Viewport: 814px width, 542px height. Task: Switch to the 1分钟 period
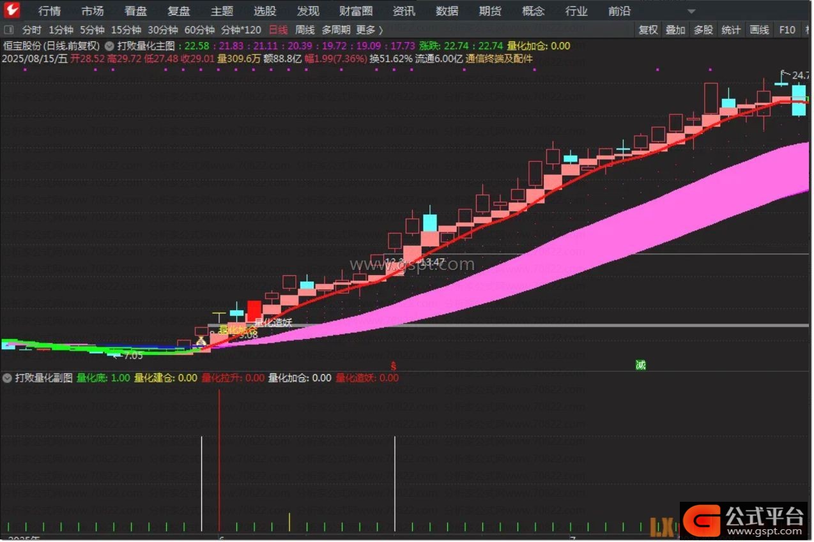coord(61,30)
